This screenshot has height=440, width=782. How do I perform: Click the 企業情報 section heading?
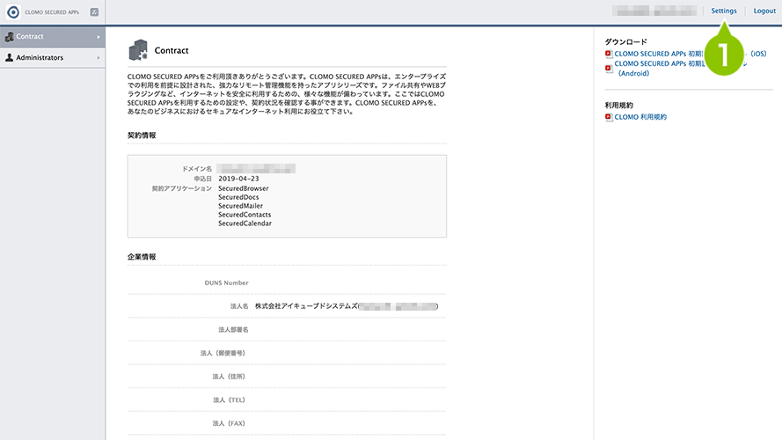(x=142, y=257)
